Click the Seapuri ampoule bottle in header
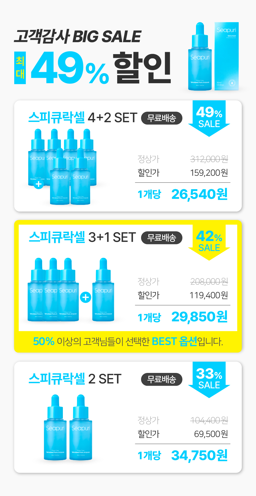 (x=200, y=56)
